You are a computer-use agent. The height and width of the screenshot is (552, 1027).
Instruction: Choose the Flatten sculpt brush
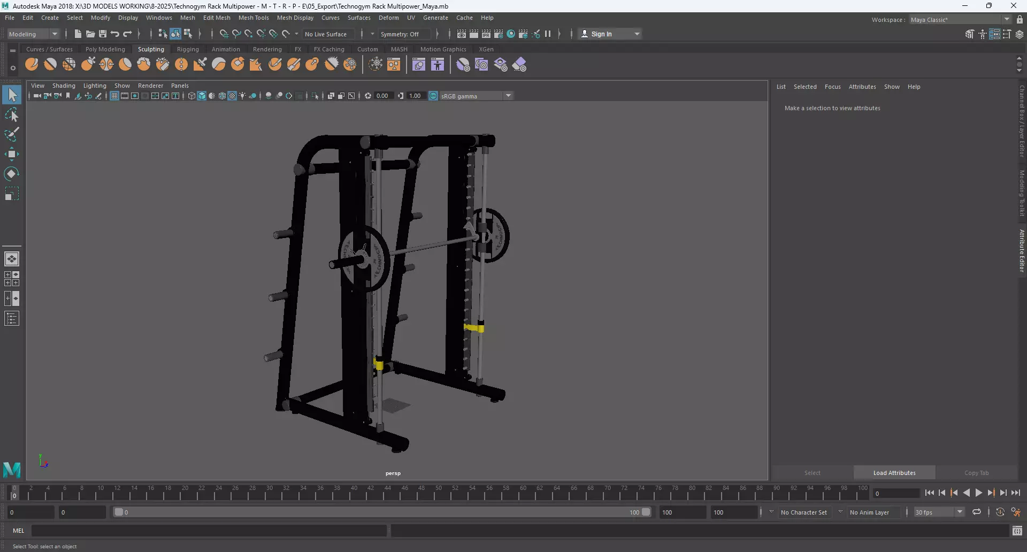coord(125,65)
